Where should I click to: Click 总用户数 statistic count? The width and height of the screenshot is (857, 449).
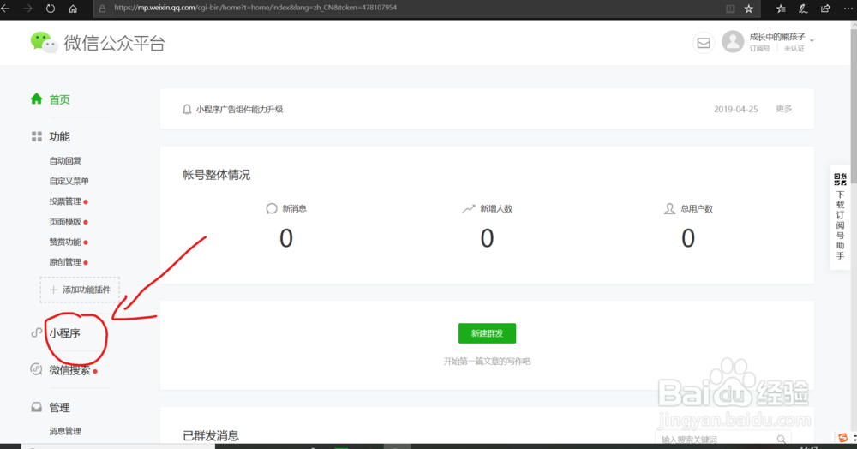click(688, 239)
